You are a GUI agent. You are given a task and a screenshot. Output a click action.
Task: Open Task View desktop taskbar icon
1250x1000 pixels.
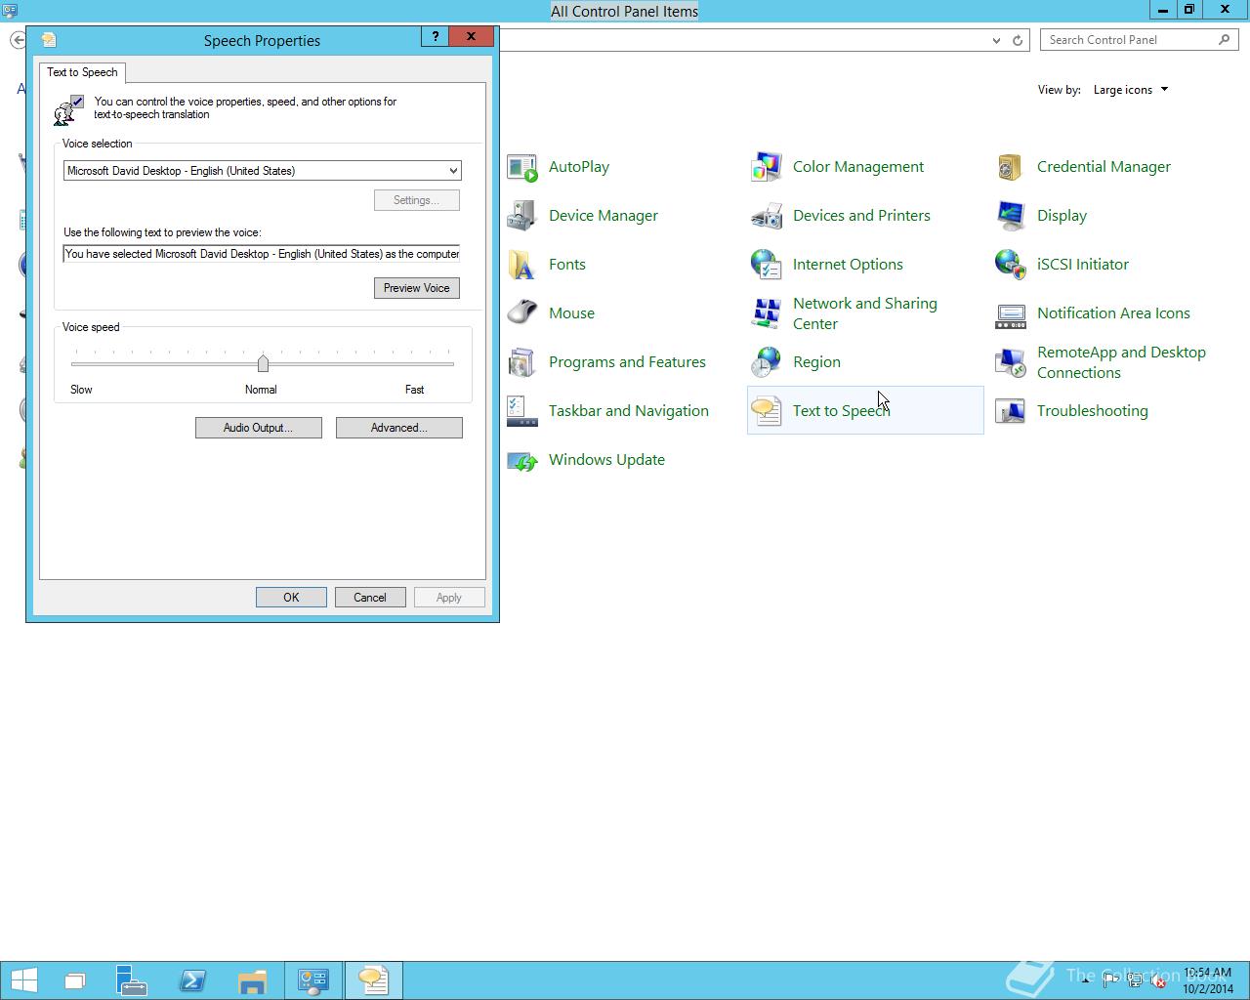74,980
